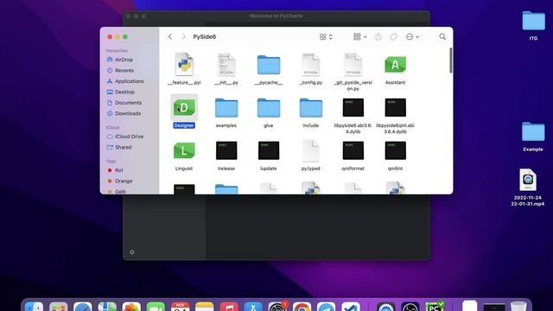Viewport: 553px width, 311px height.
Task: Click the Share toolbar button
Action: [x=378, y=36]
